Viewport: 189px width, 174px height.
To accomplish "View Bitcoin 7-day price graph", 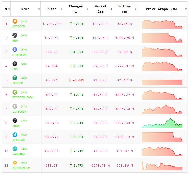I will 162,24.
